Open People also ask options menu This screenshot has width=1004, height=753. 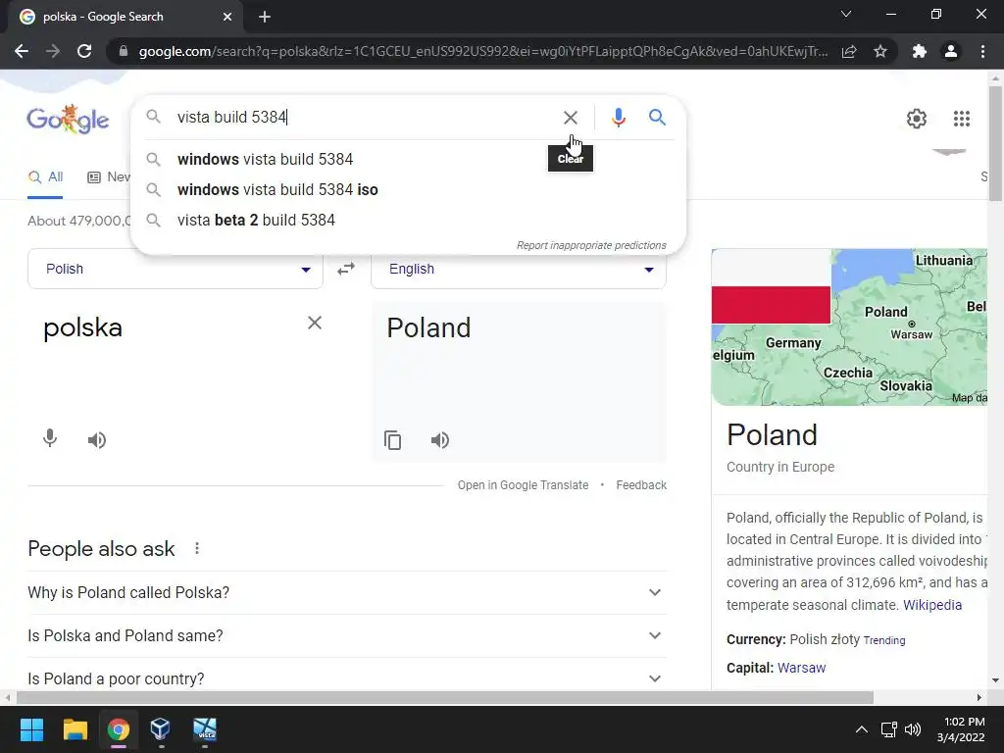[x=196, y=549]
